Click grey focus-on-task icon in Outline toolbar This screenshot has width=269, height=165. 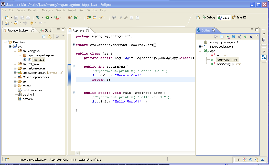pos(216,37)
